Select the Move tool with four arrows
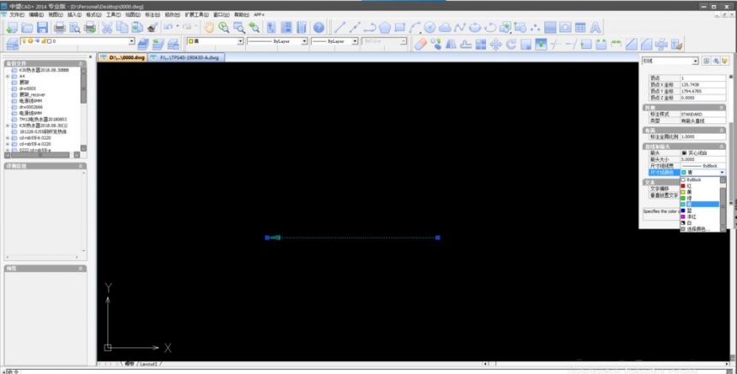Viewport: 737px width, 374px height. (494, 44)
